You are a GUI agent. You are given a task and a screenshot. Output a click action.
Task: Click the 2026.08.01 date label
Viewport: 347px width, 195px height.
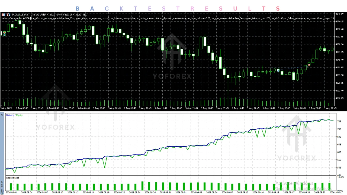(11, 193)
